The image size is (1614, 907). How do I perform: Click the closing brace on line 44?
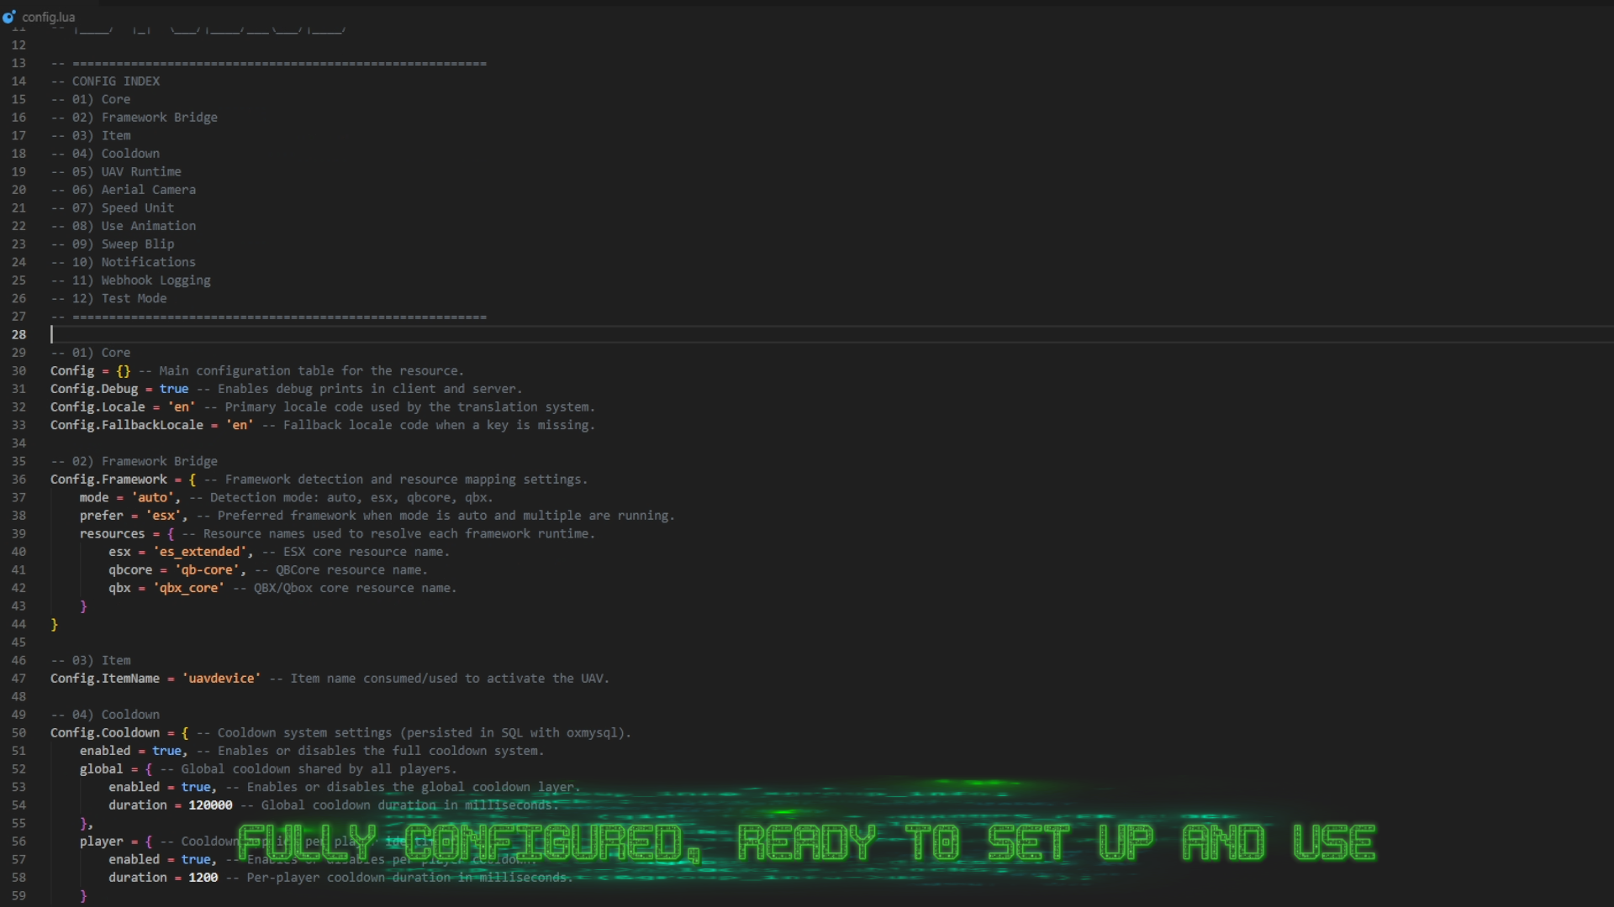(x=54, y=625)
